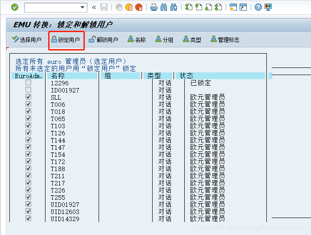Uncheck the box for user T126

click(29, 133)
